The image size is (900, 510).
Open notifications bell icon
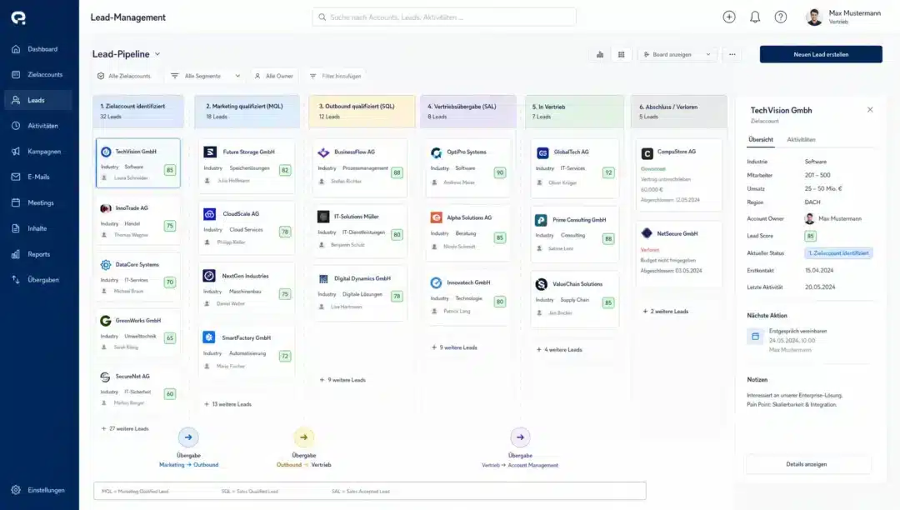click(755, 17)
